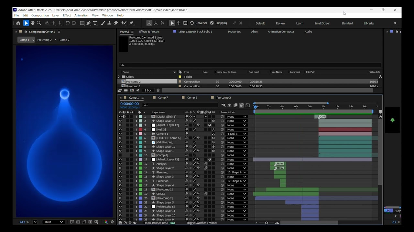Open the Composition menu

point(40,15)
